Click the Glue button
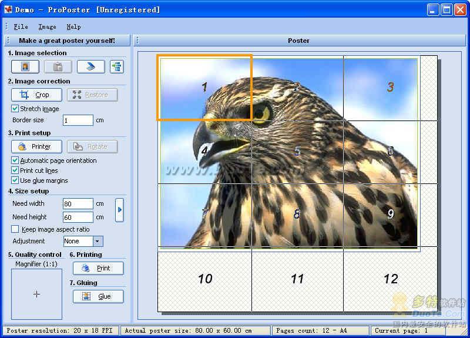Screen dimensions: 470x338 (98, 296)
